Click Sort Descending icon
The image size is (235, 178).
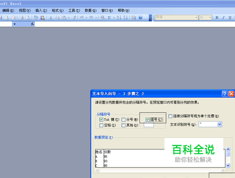pyautogui.click(x=125, y=17)
